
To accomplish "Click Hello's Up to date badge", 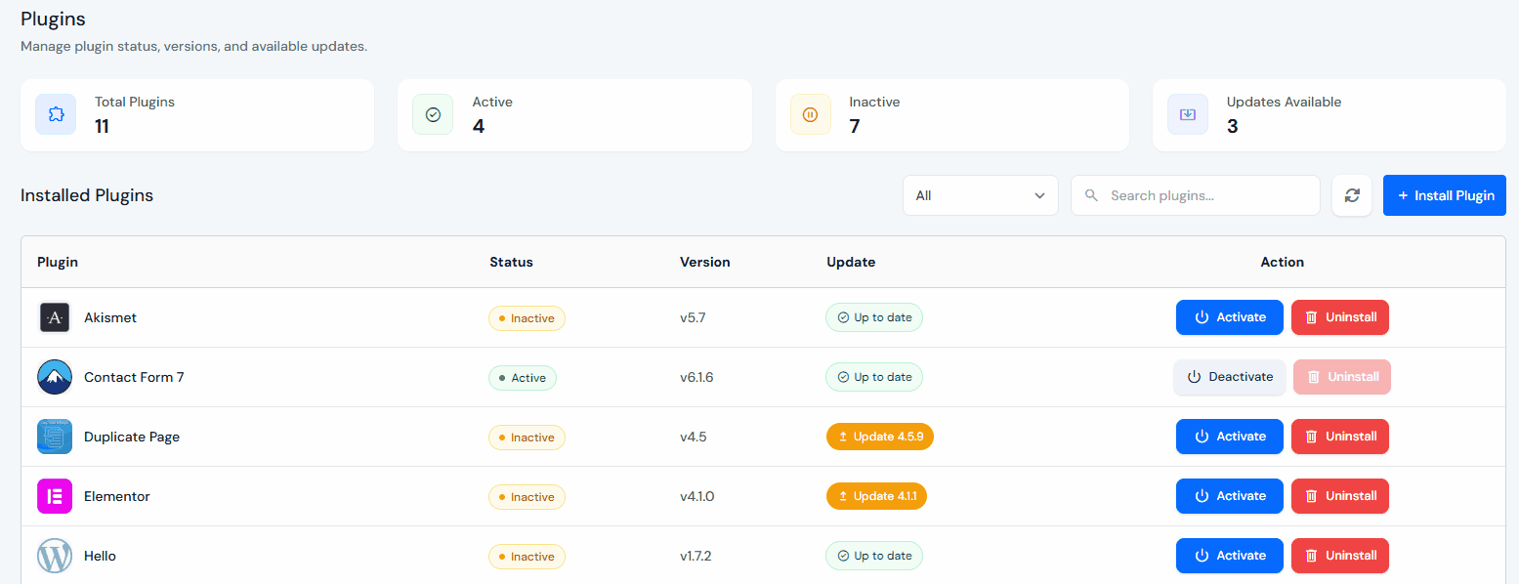I will coord(874,556).
